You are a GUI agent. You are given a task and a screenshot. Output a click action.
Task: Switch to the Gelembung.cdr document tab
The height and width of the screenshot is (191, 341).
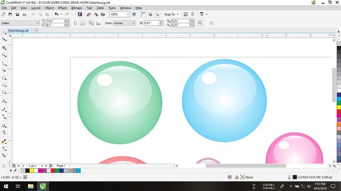(x=18, y=31)
